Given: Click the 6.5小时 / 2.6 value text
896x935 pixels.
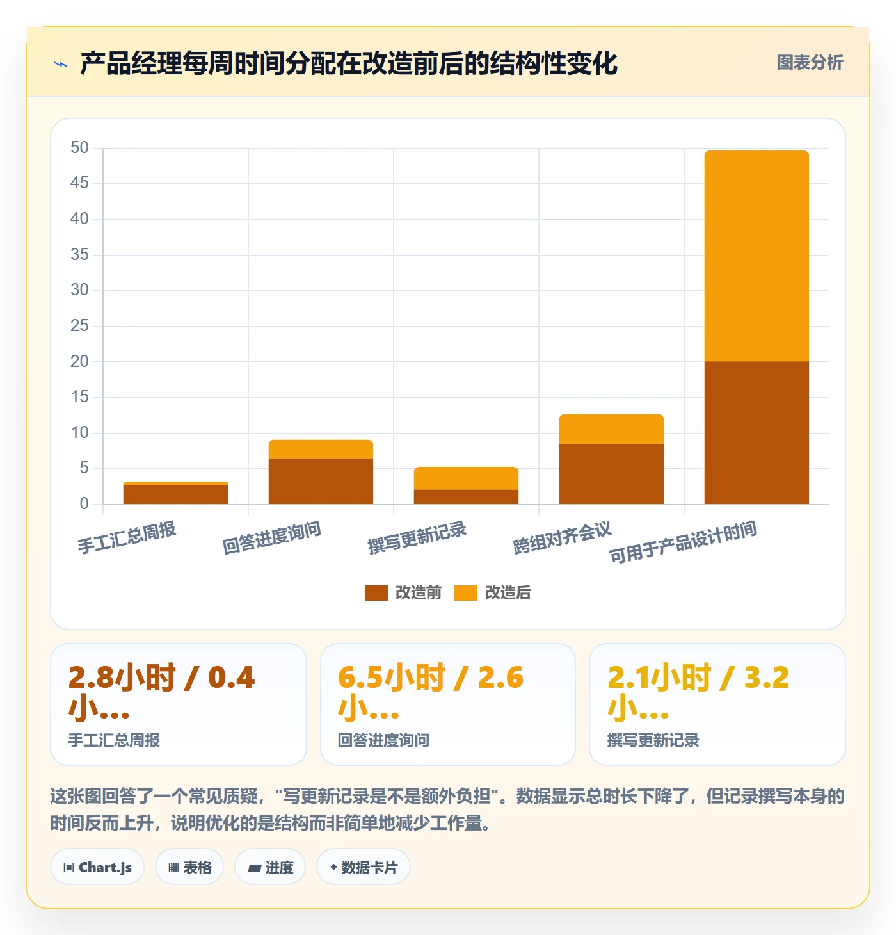Looking at the screenshot, I should (x=430, y=678).
